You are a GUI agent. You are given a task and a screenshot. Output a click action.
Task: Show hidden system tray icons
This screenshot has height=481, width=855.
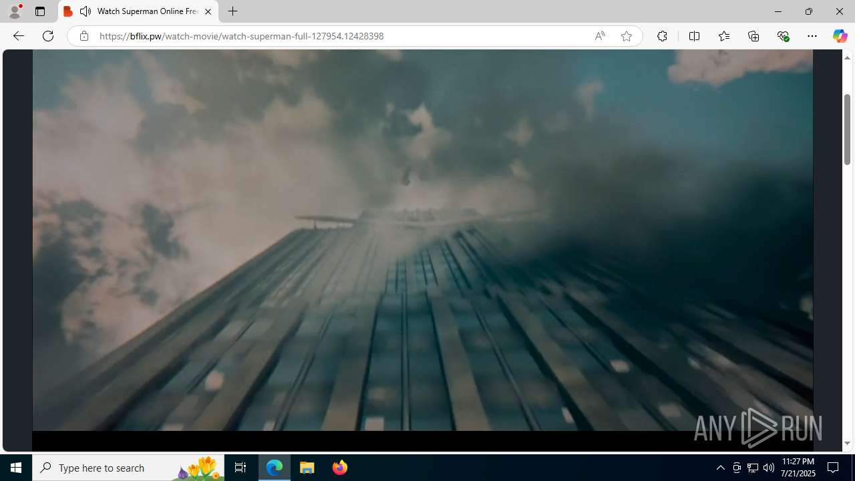pos(720,468)
